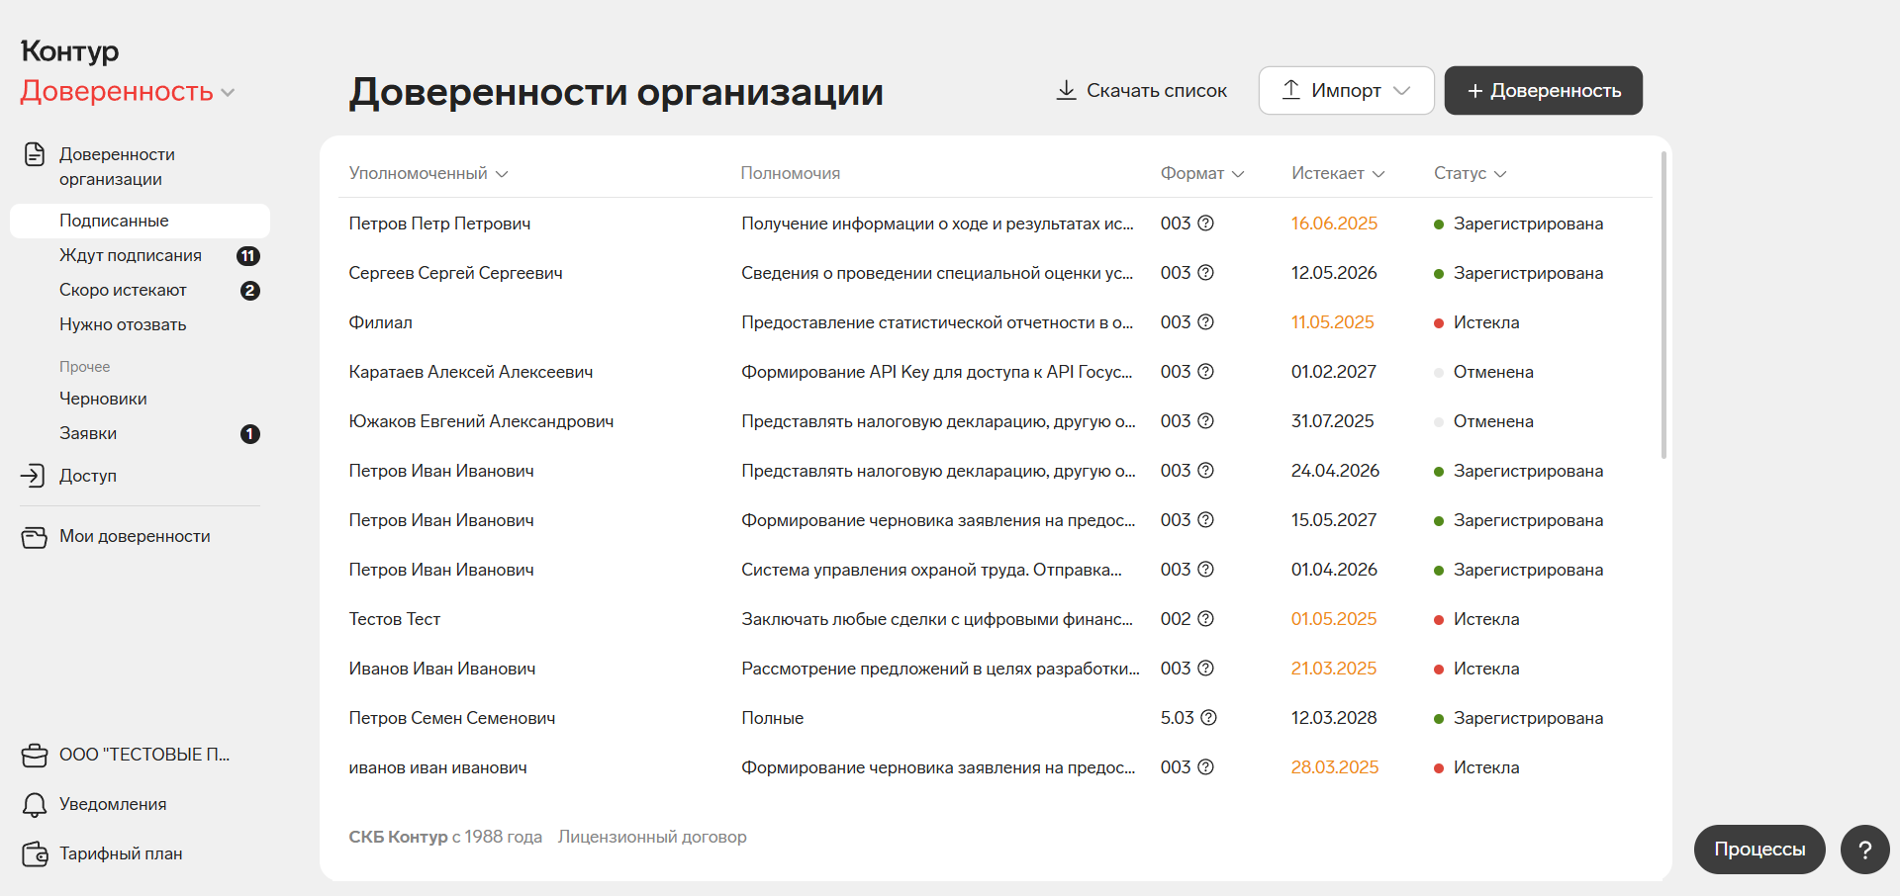Click the download icon next to Скачать список
Viewport: 1900px width, 896px height.
pos(1066,90)
